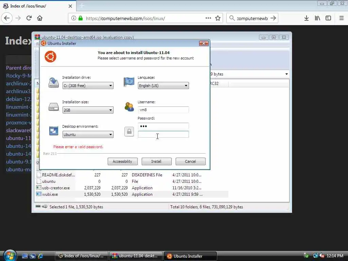
Task: Click the installation size disk icon
Action: [x=53, y=107]
